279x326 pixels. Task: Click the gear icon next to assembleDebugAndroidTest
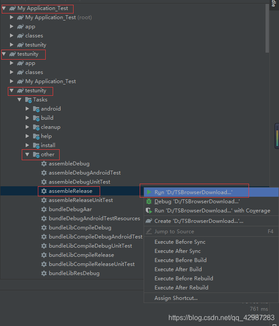point(44,173)
